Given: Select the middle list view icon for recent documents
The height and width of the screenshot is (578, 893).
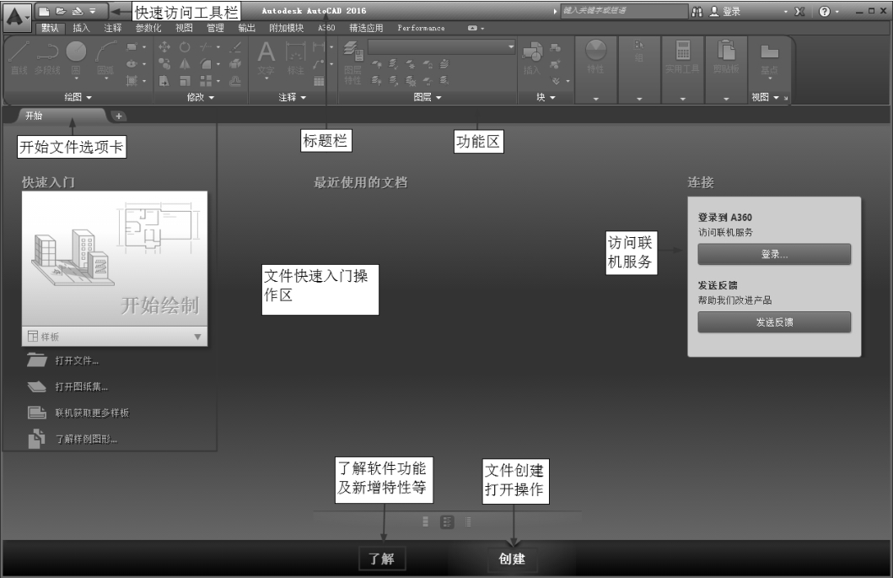Looking at the screenshot, I should pyautogui.click(x=447, y=521).
